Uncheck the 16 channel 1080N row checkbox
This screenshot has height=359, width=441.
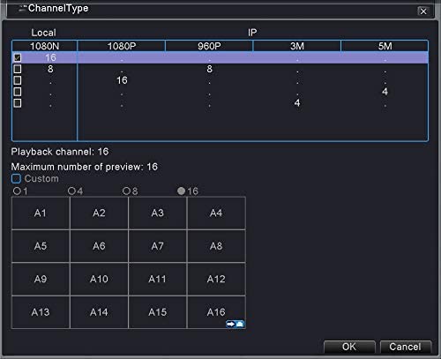point(18,57)
